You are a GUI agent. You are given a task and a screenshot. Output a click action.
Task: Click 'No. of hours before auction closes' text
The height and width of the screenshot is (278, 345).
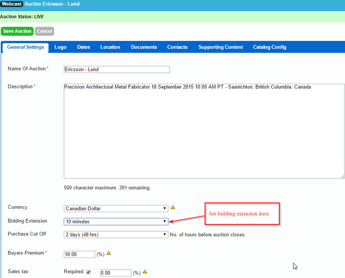[x=208, y=235]
